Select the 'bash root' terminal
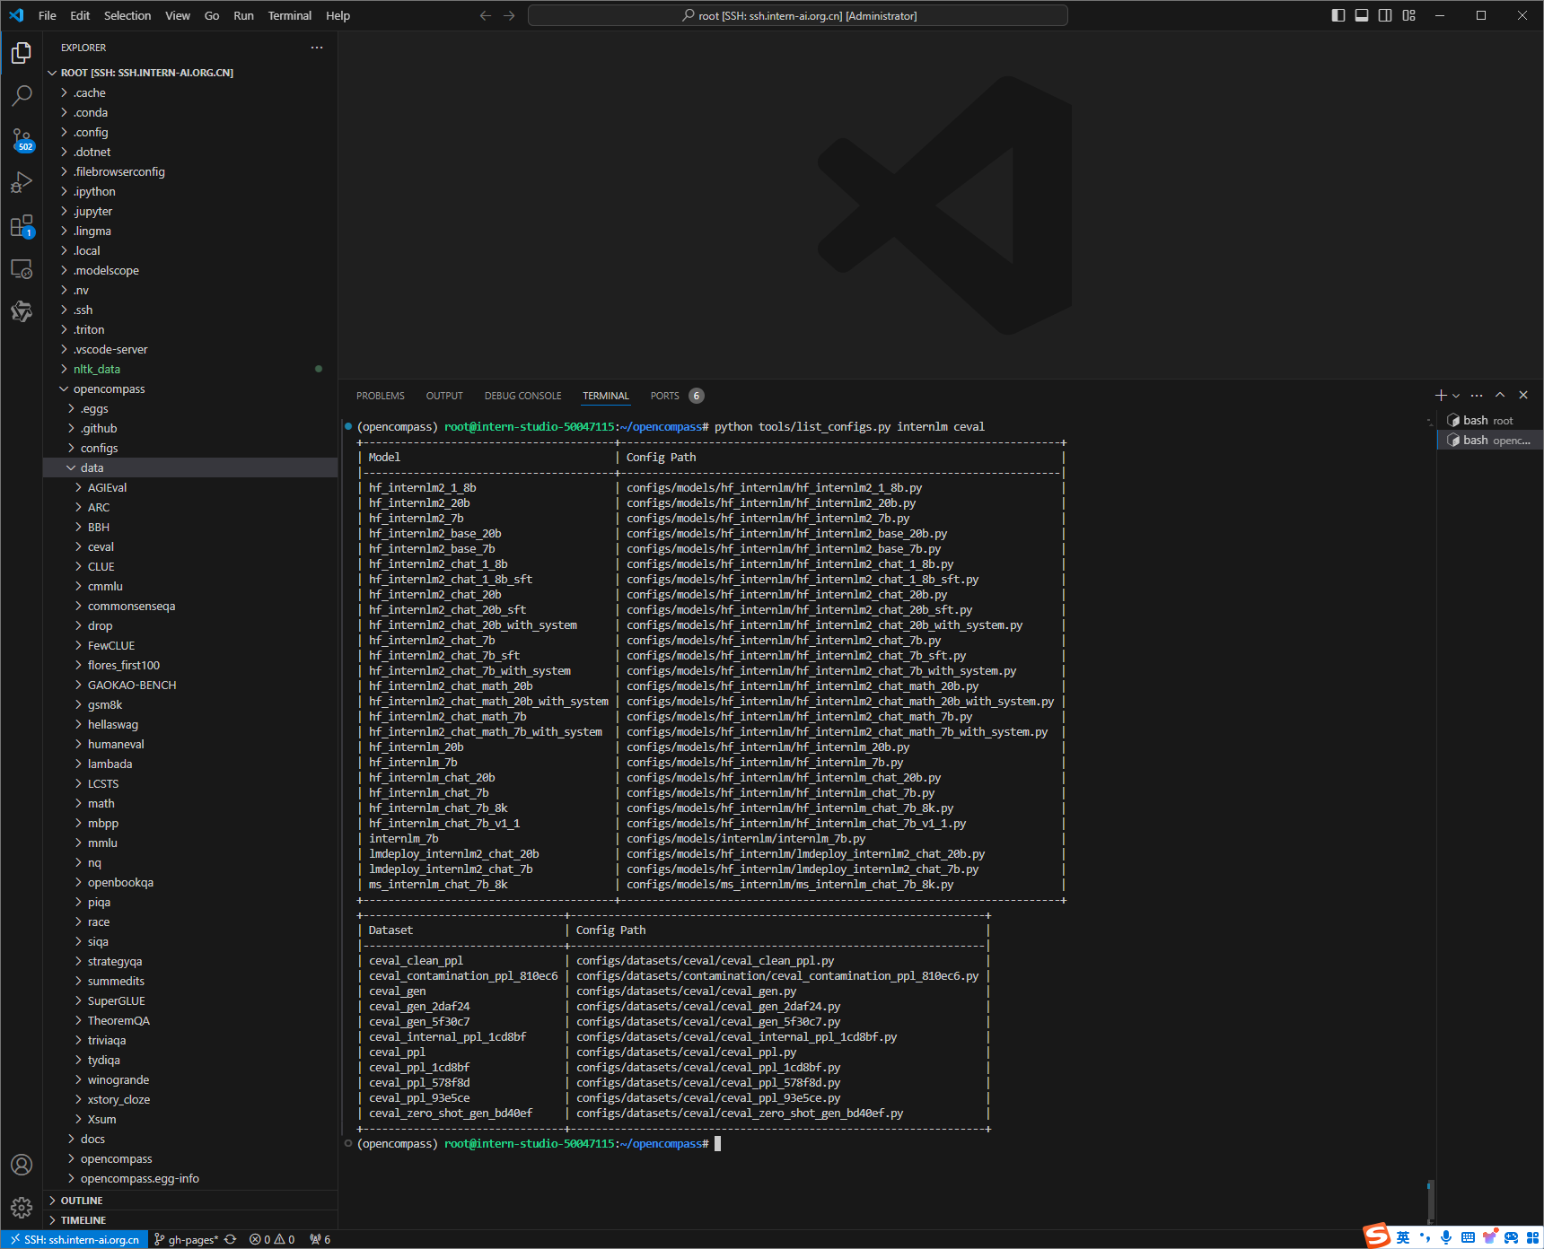Screen dimensions: 1544x1249 pos(1490,420)
